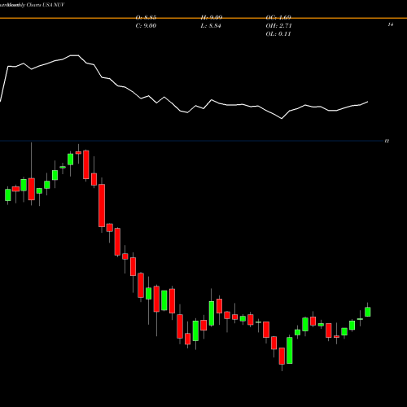Image resolution: width=407 pixels, height=407 pixels.
Task: Click the 'L: 8.84' low value
Action: [211, 26]
